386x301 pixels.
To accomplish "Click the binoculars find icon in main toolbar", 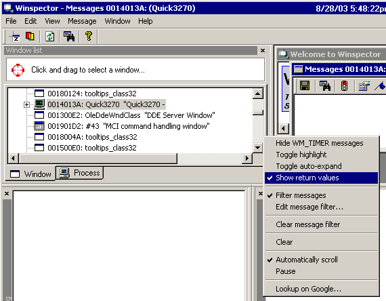I will [69, 37].
